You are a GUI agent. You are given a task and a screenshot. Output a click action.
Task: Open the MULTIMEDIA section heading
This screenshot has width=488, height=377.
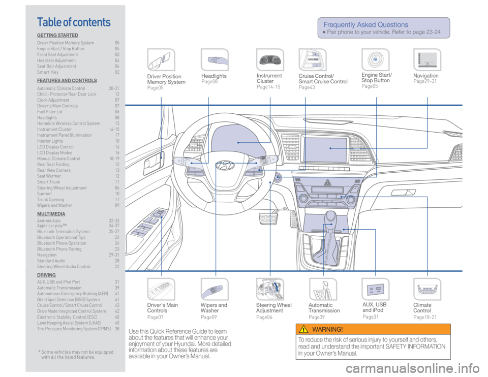click(x=51, y=214)
